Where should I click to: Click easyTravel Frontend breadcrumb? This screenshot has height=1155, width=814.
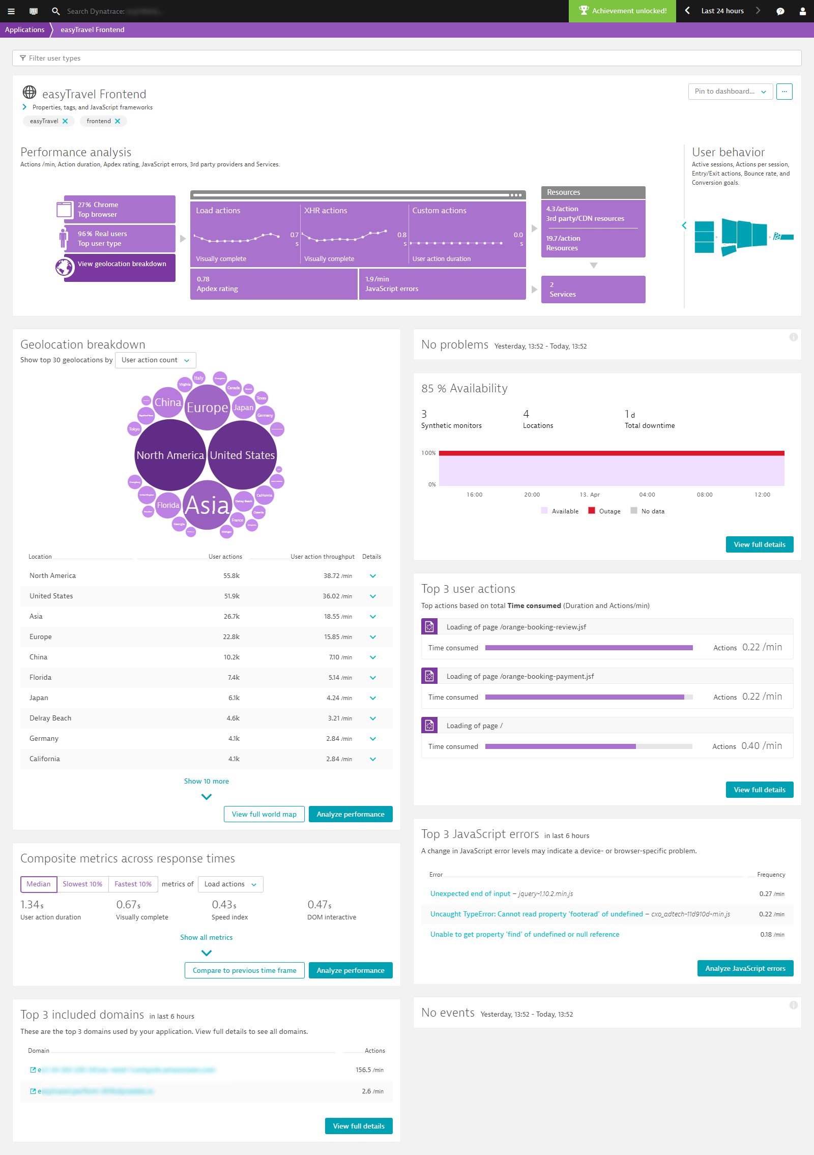93,30
